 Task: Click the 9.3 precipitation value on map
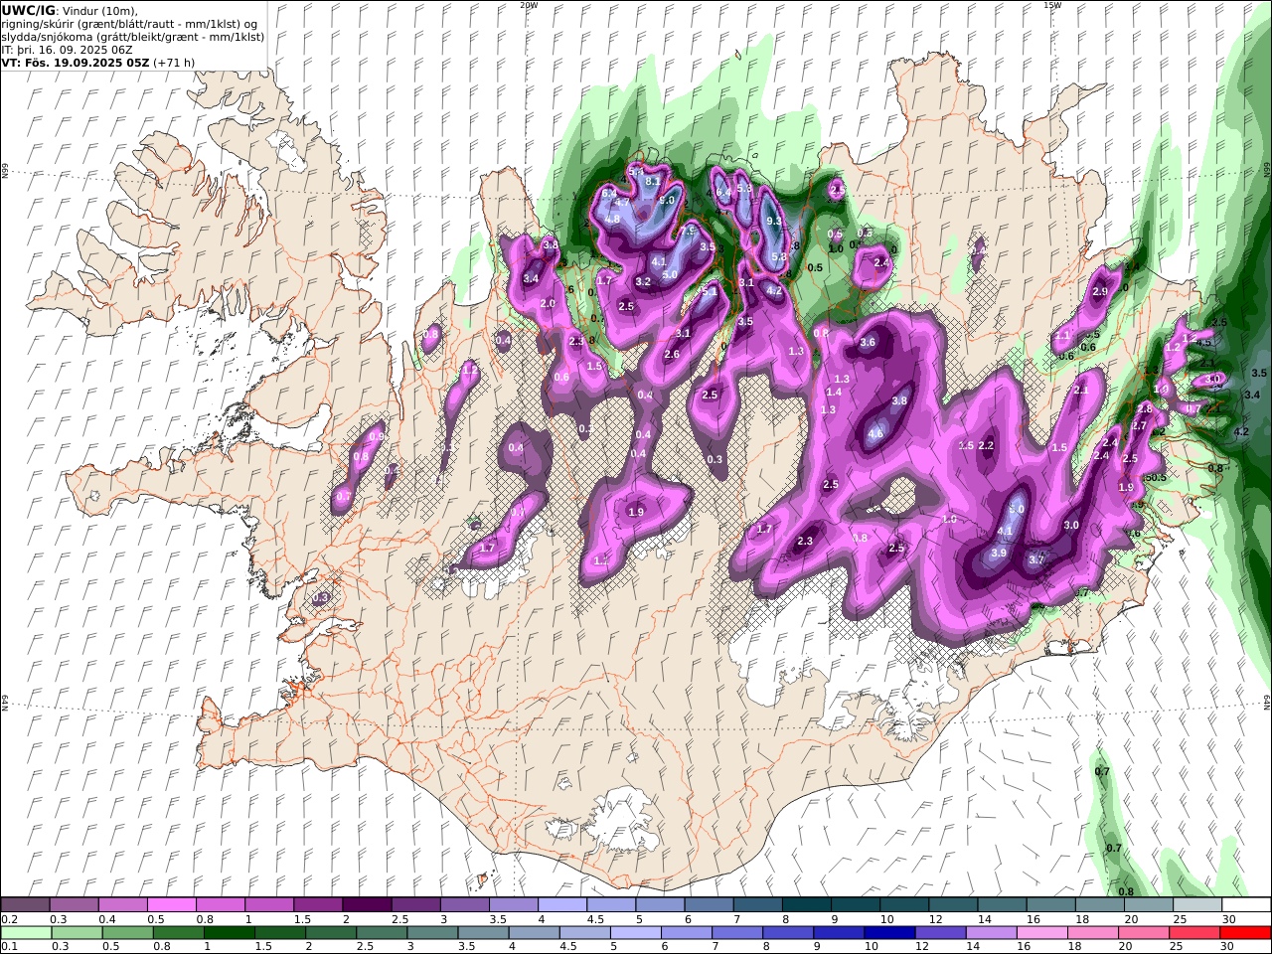775,222
